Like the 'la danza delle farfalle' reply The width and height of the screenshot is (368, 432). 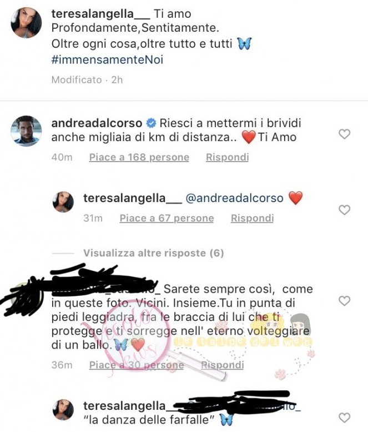pyautogui.click(x=344, y=418)
